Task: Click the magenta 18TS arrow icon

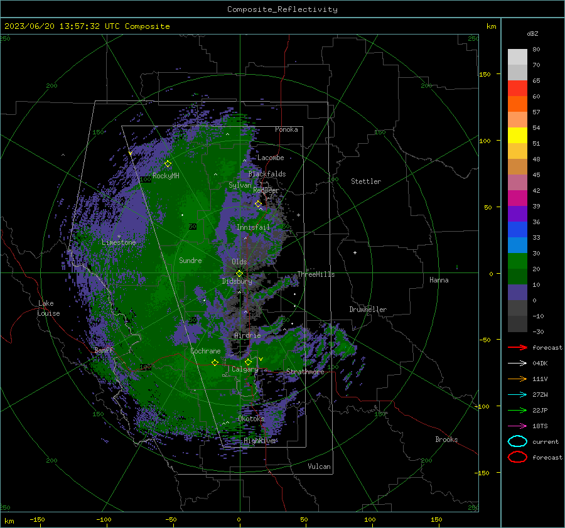Action: (517, 426)
